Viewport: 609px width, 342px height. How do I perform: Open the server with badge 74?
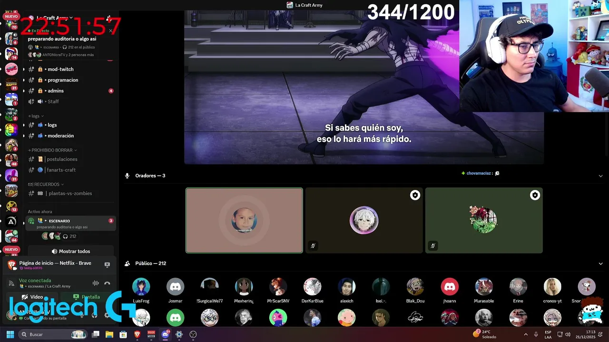[x=11, y=54]
